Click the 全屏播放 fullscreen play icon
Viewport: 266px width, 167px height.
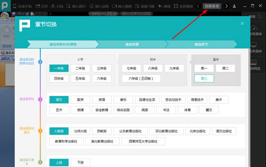pyautogui.click(x=176, y=6)
